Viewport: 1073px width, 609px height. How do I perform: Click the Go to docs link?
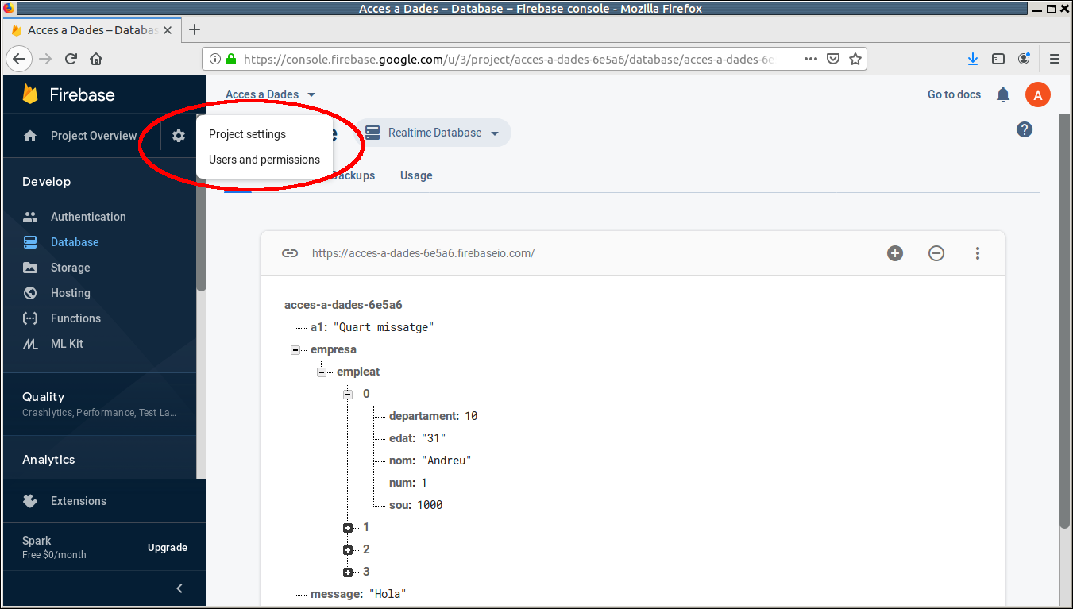click(954, 94)
